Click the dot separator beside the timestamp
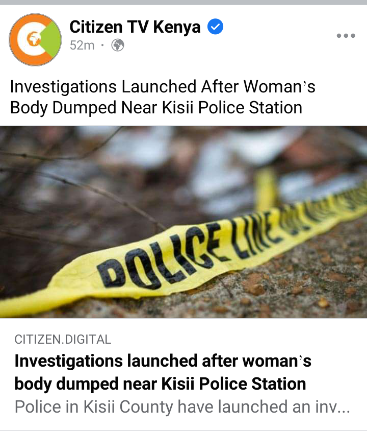The height and width of the screenshot is (431, 367). pos(102,45)
